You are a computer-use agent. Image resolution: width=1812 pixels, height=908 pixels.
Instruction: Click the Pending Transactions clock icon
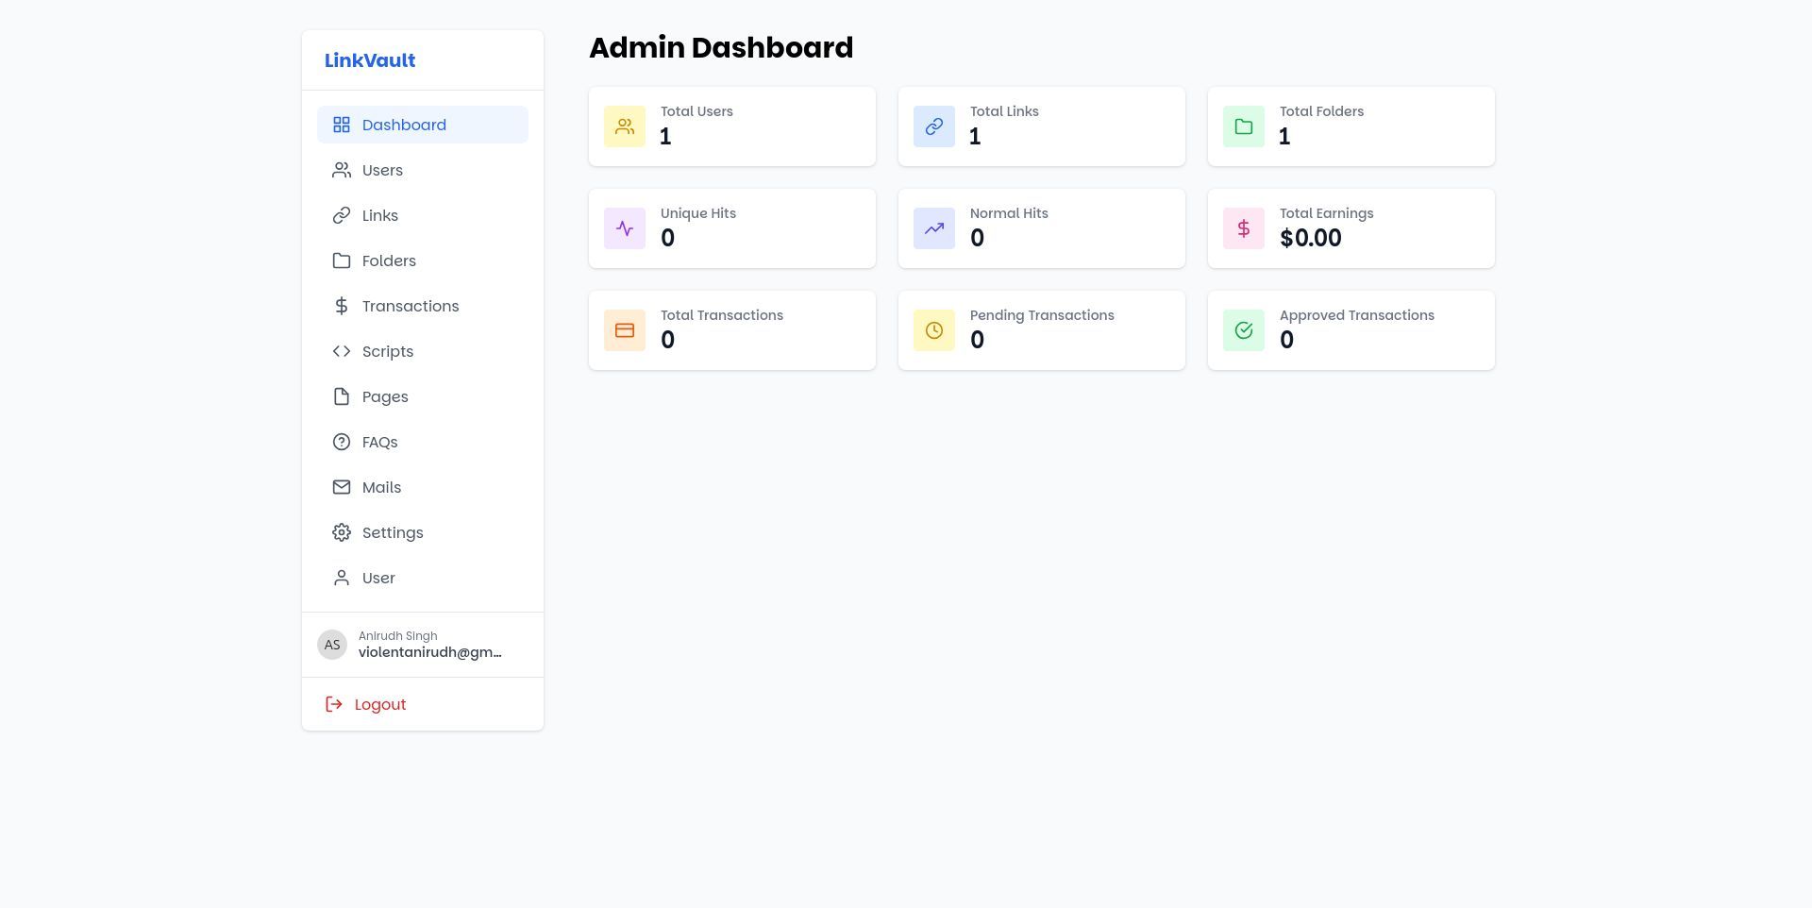[x=934, y=330]
